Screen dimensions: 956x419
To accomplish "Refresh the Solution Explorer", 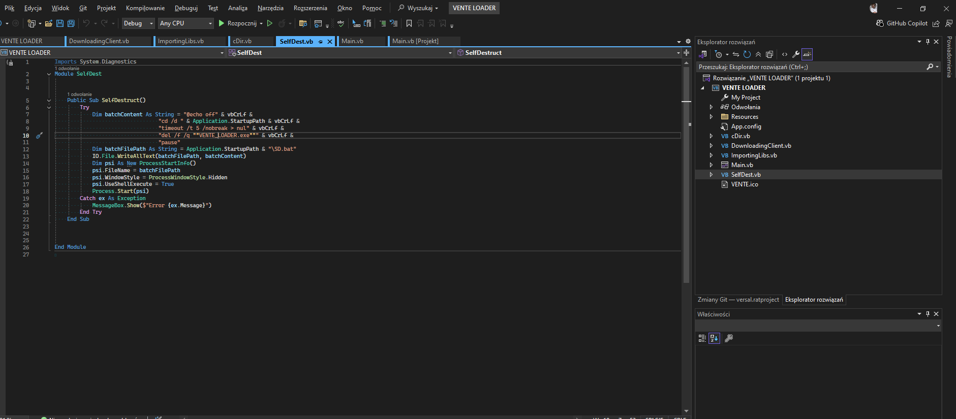I will [x=747, y=54].
